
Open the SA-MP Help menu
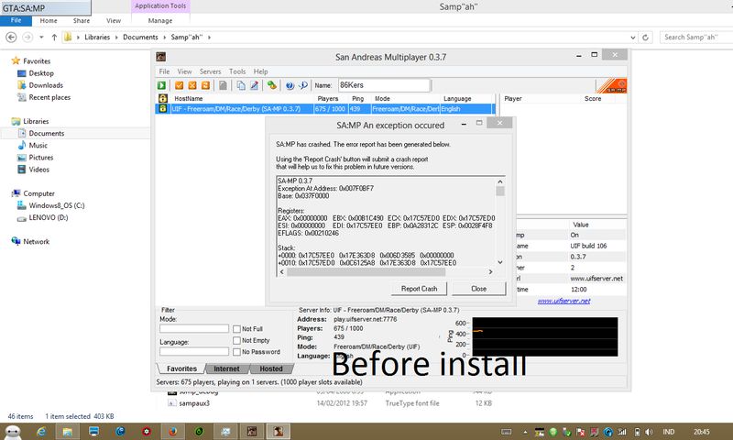pyautogui.click(x=260, y=71)
